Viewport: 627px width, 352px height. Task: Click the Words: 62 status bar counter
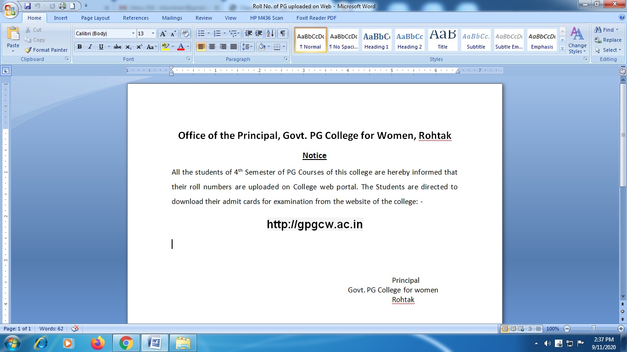pos(51,329)
